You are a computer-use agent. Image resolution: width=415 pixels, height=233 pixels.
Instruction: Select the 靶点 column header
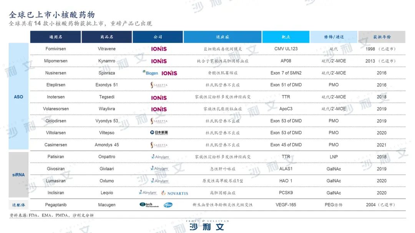(286, 37)
